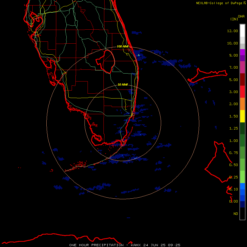Click the Lake Okeechobee outline on the map
Screen dimensions: 247x247
coord(105,61)
